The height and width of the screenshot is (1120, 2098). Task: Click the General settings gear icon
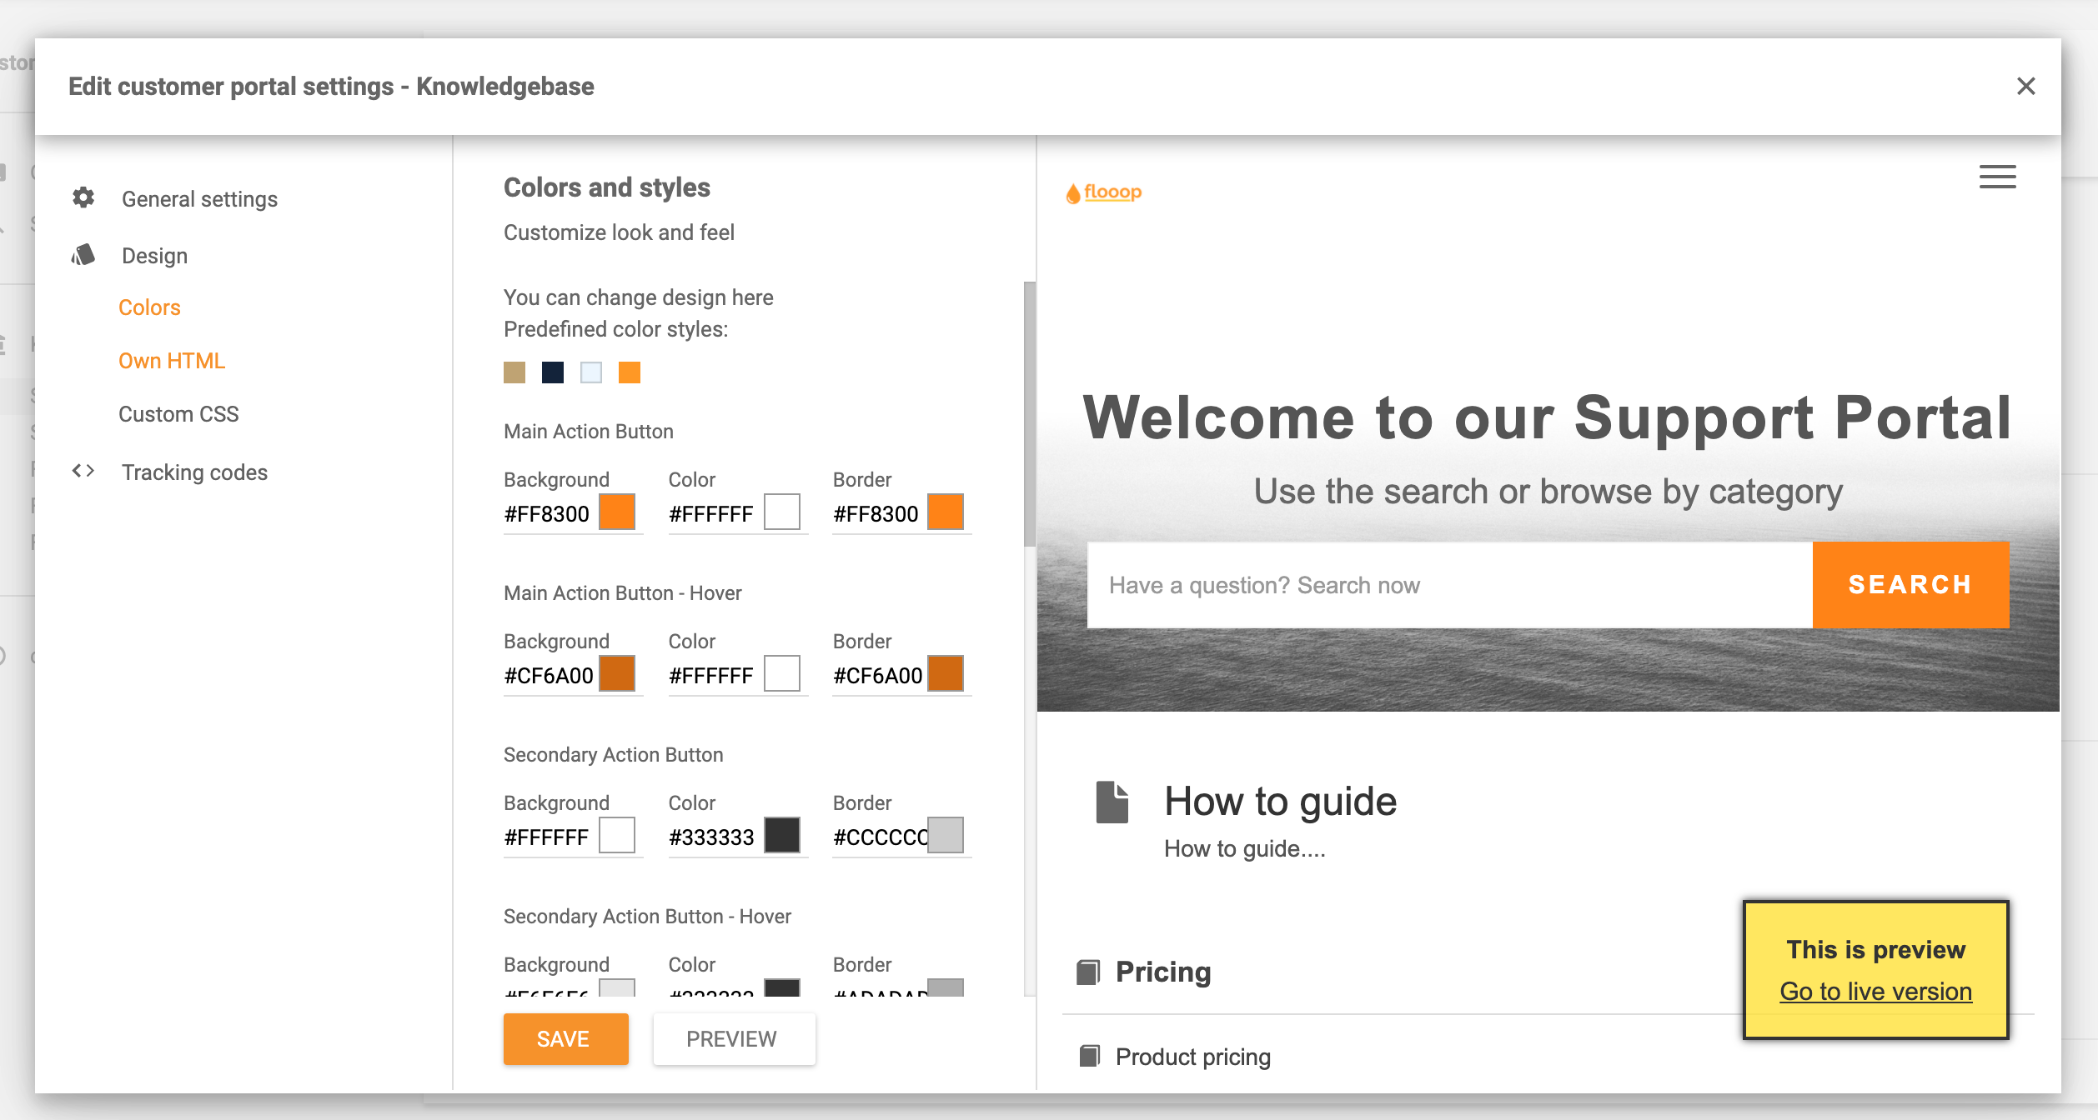click(x=83, y=198)
